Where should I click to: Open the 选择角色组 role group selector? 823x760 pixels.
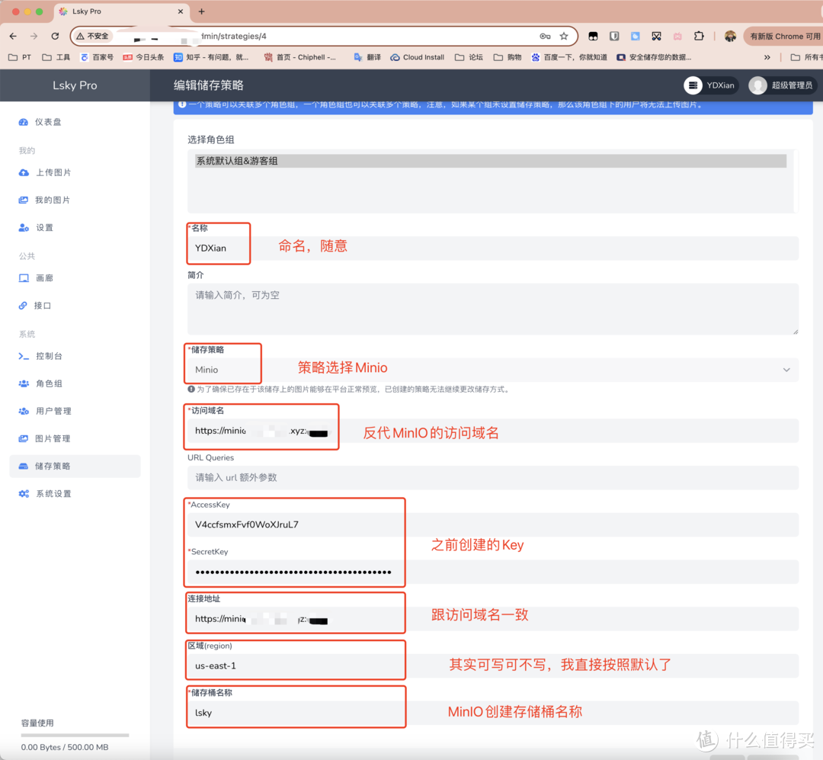pos(491,160)
